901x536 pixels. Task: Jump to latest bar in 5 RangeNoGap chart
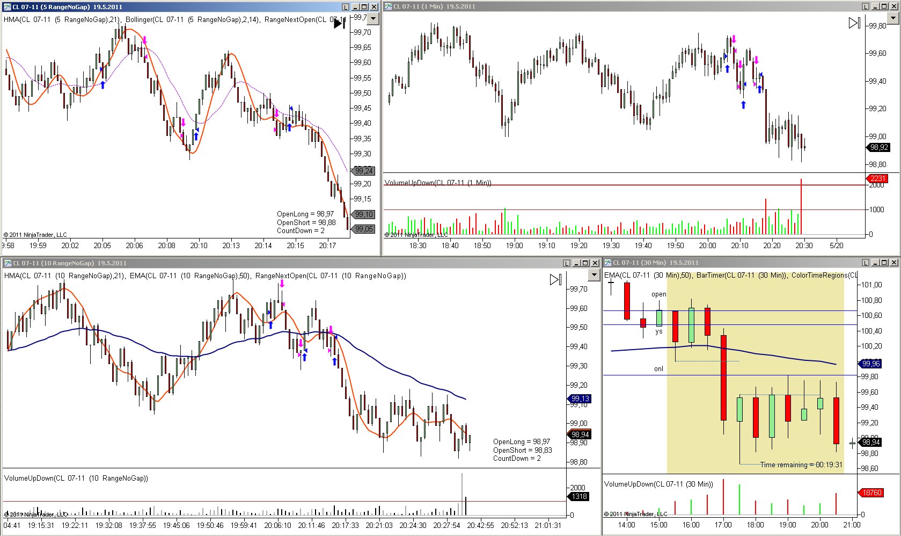(x=339, y=23)
